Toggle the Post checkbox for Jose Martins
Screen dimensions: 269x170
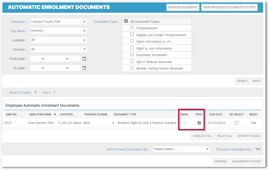click(199, 123)
